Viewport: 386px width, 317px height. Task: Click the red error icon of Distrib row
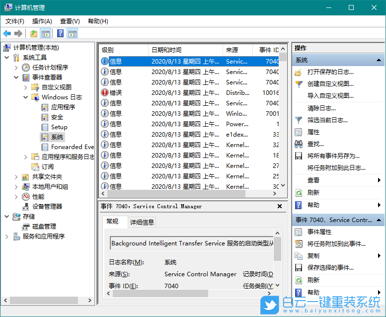pyautogui.click(x=105, y=92)
